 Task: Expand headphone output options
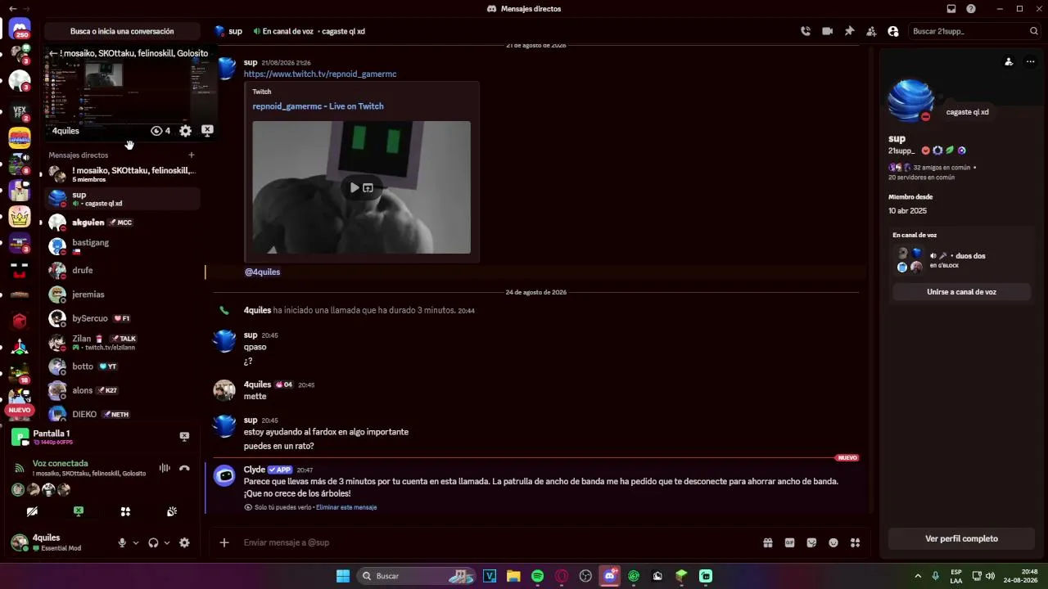click(x=167, y=542)
